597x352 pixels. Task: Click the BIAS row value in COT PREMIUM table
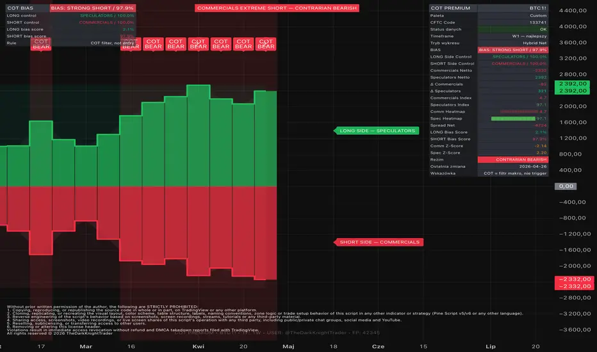pos(513,50)
